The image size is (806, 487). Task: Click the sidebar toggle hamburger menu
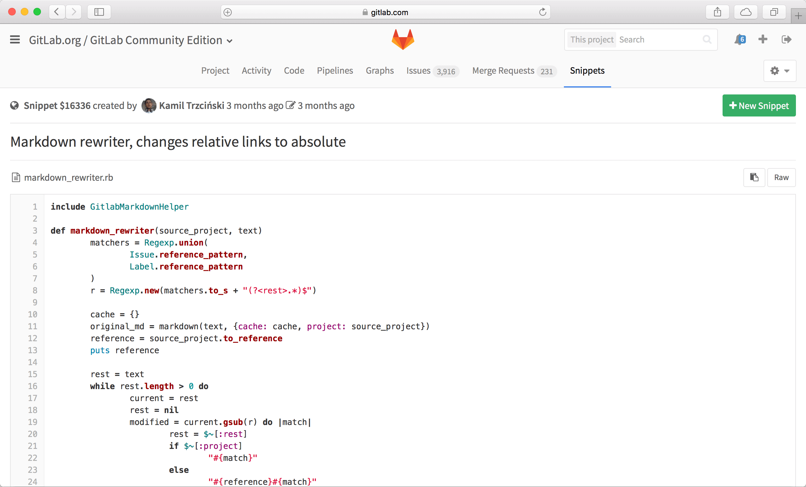(16, 39)
